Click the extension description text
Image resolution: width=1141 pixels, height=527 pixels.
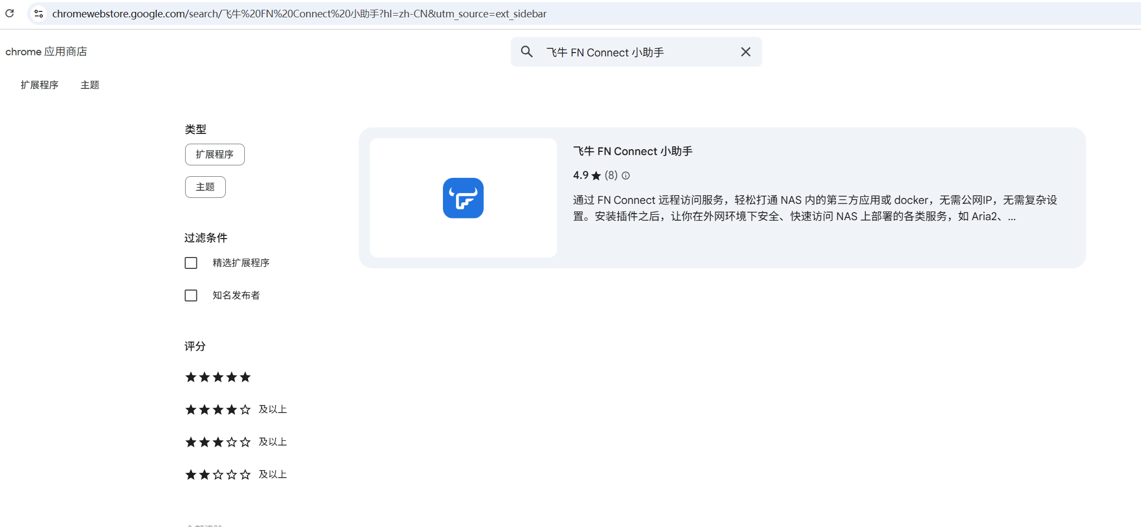[815, 208]
